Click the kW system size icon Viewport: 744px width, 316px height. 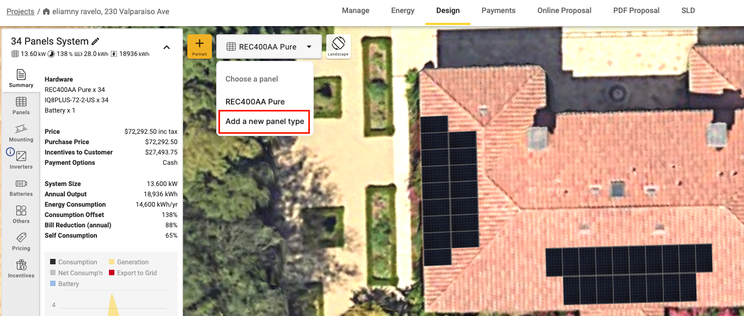15,54
